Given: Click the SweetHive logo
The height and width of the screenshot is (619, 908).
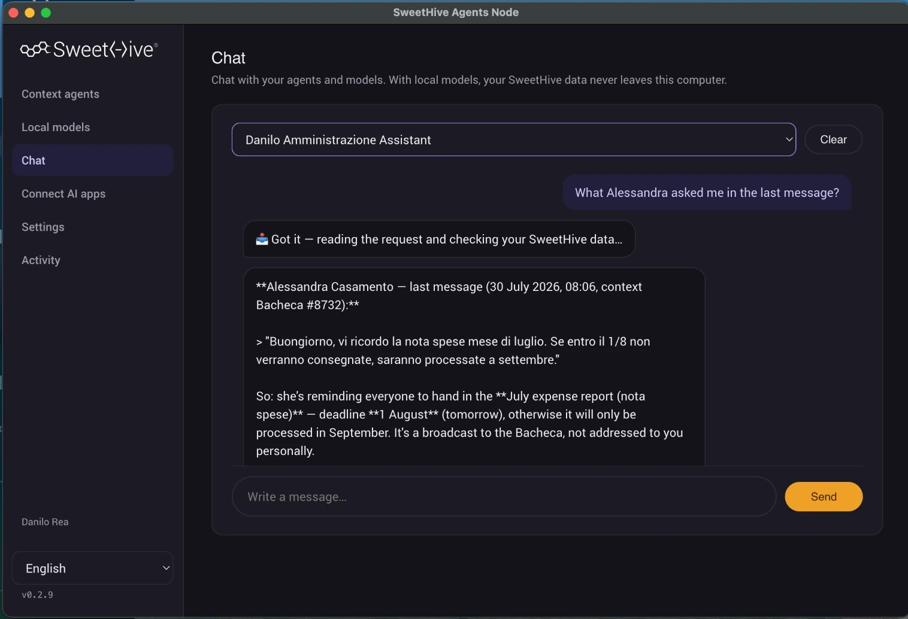Looking at the screenshot, I should tap(89, 49).
